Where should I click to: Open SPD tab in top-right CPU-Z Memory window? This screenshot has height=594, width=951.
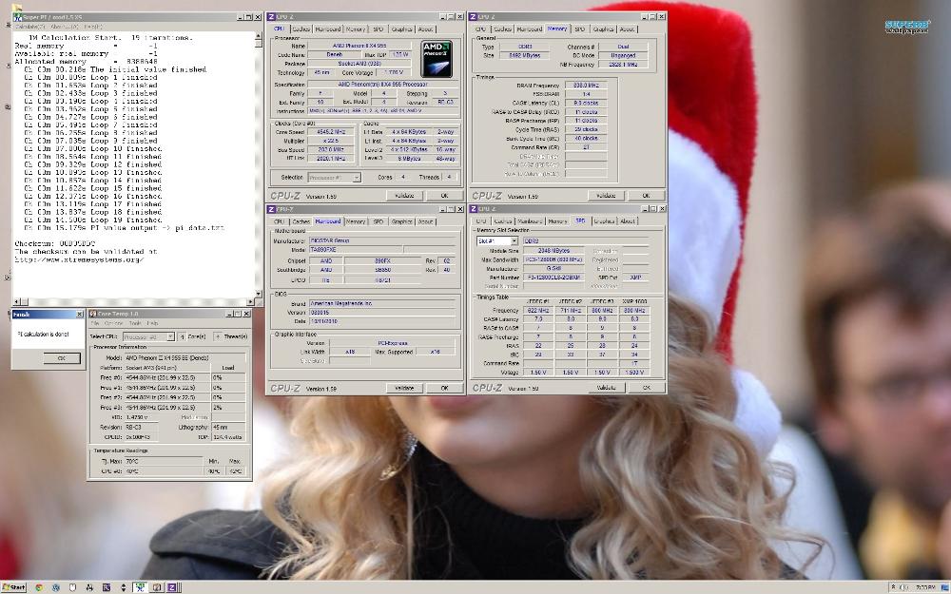pyautogui.click(x=580, y=29)
